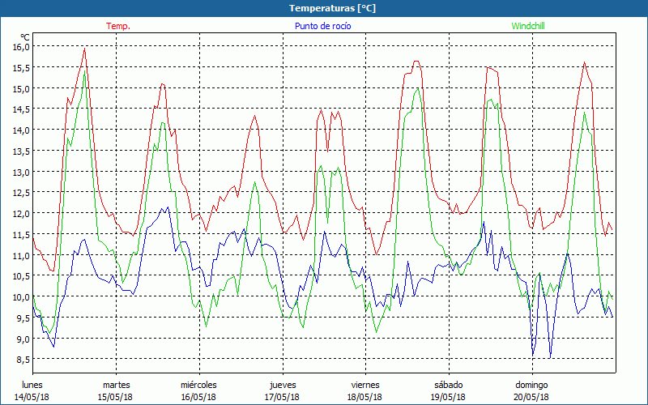Click the 11,5 y-axis value
This screenshot has width=648, height=405.
coord(22,235)
